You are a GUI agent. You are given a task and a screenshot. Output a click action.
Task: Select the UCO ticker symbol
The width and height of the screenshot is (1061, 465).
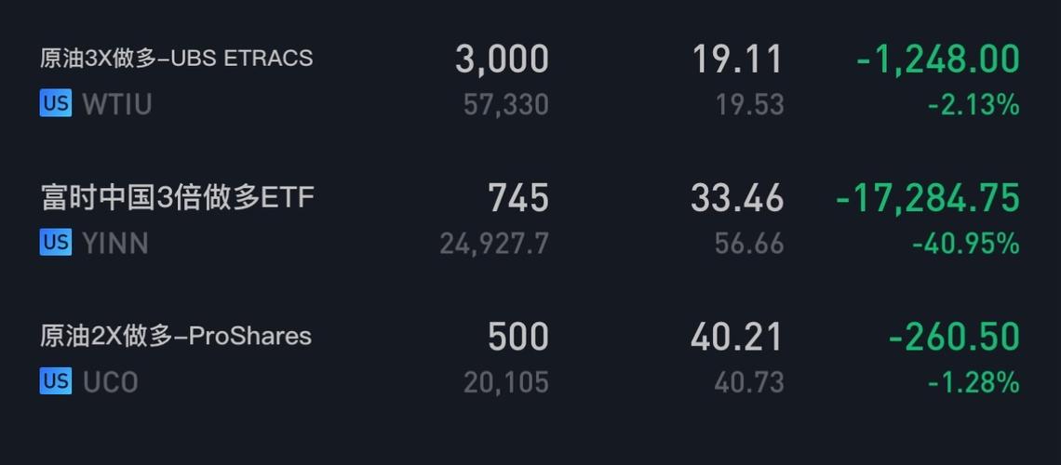[110, 382]
